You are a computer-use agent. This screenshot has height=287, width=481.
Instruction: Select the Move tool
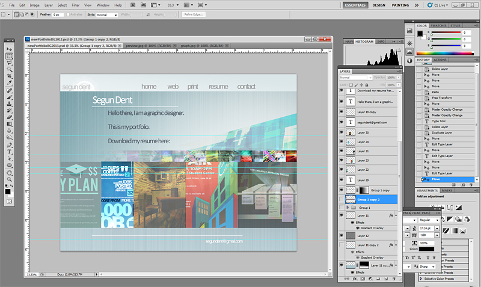(x=9, y=49)
